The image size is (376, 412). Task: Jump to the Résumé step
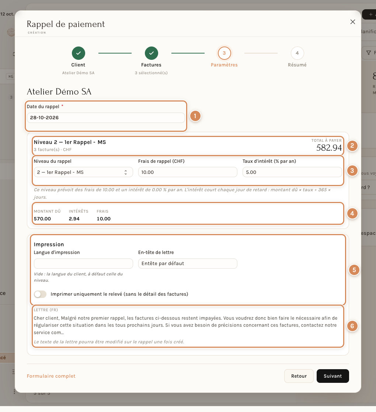[x=297, y=53]
